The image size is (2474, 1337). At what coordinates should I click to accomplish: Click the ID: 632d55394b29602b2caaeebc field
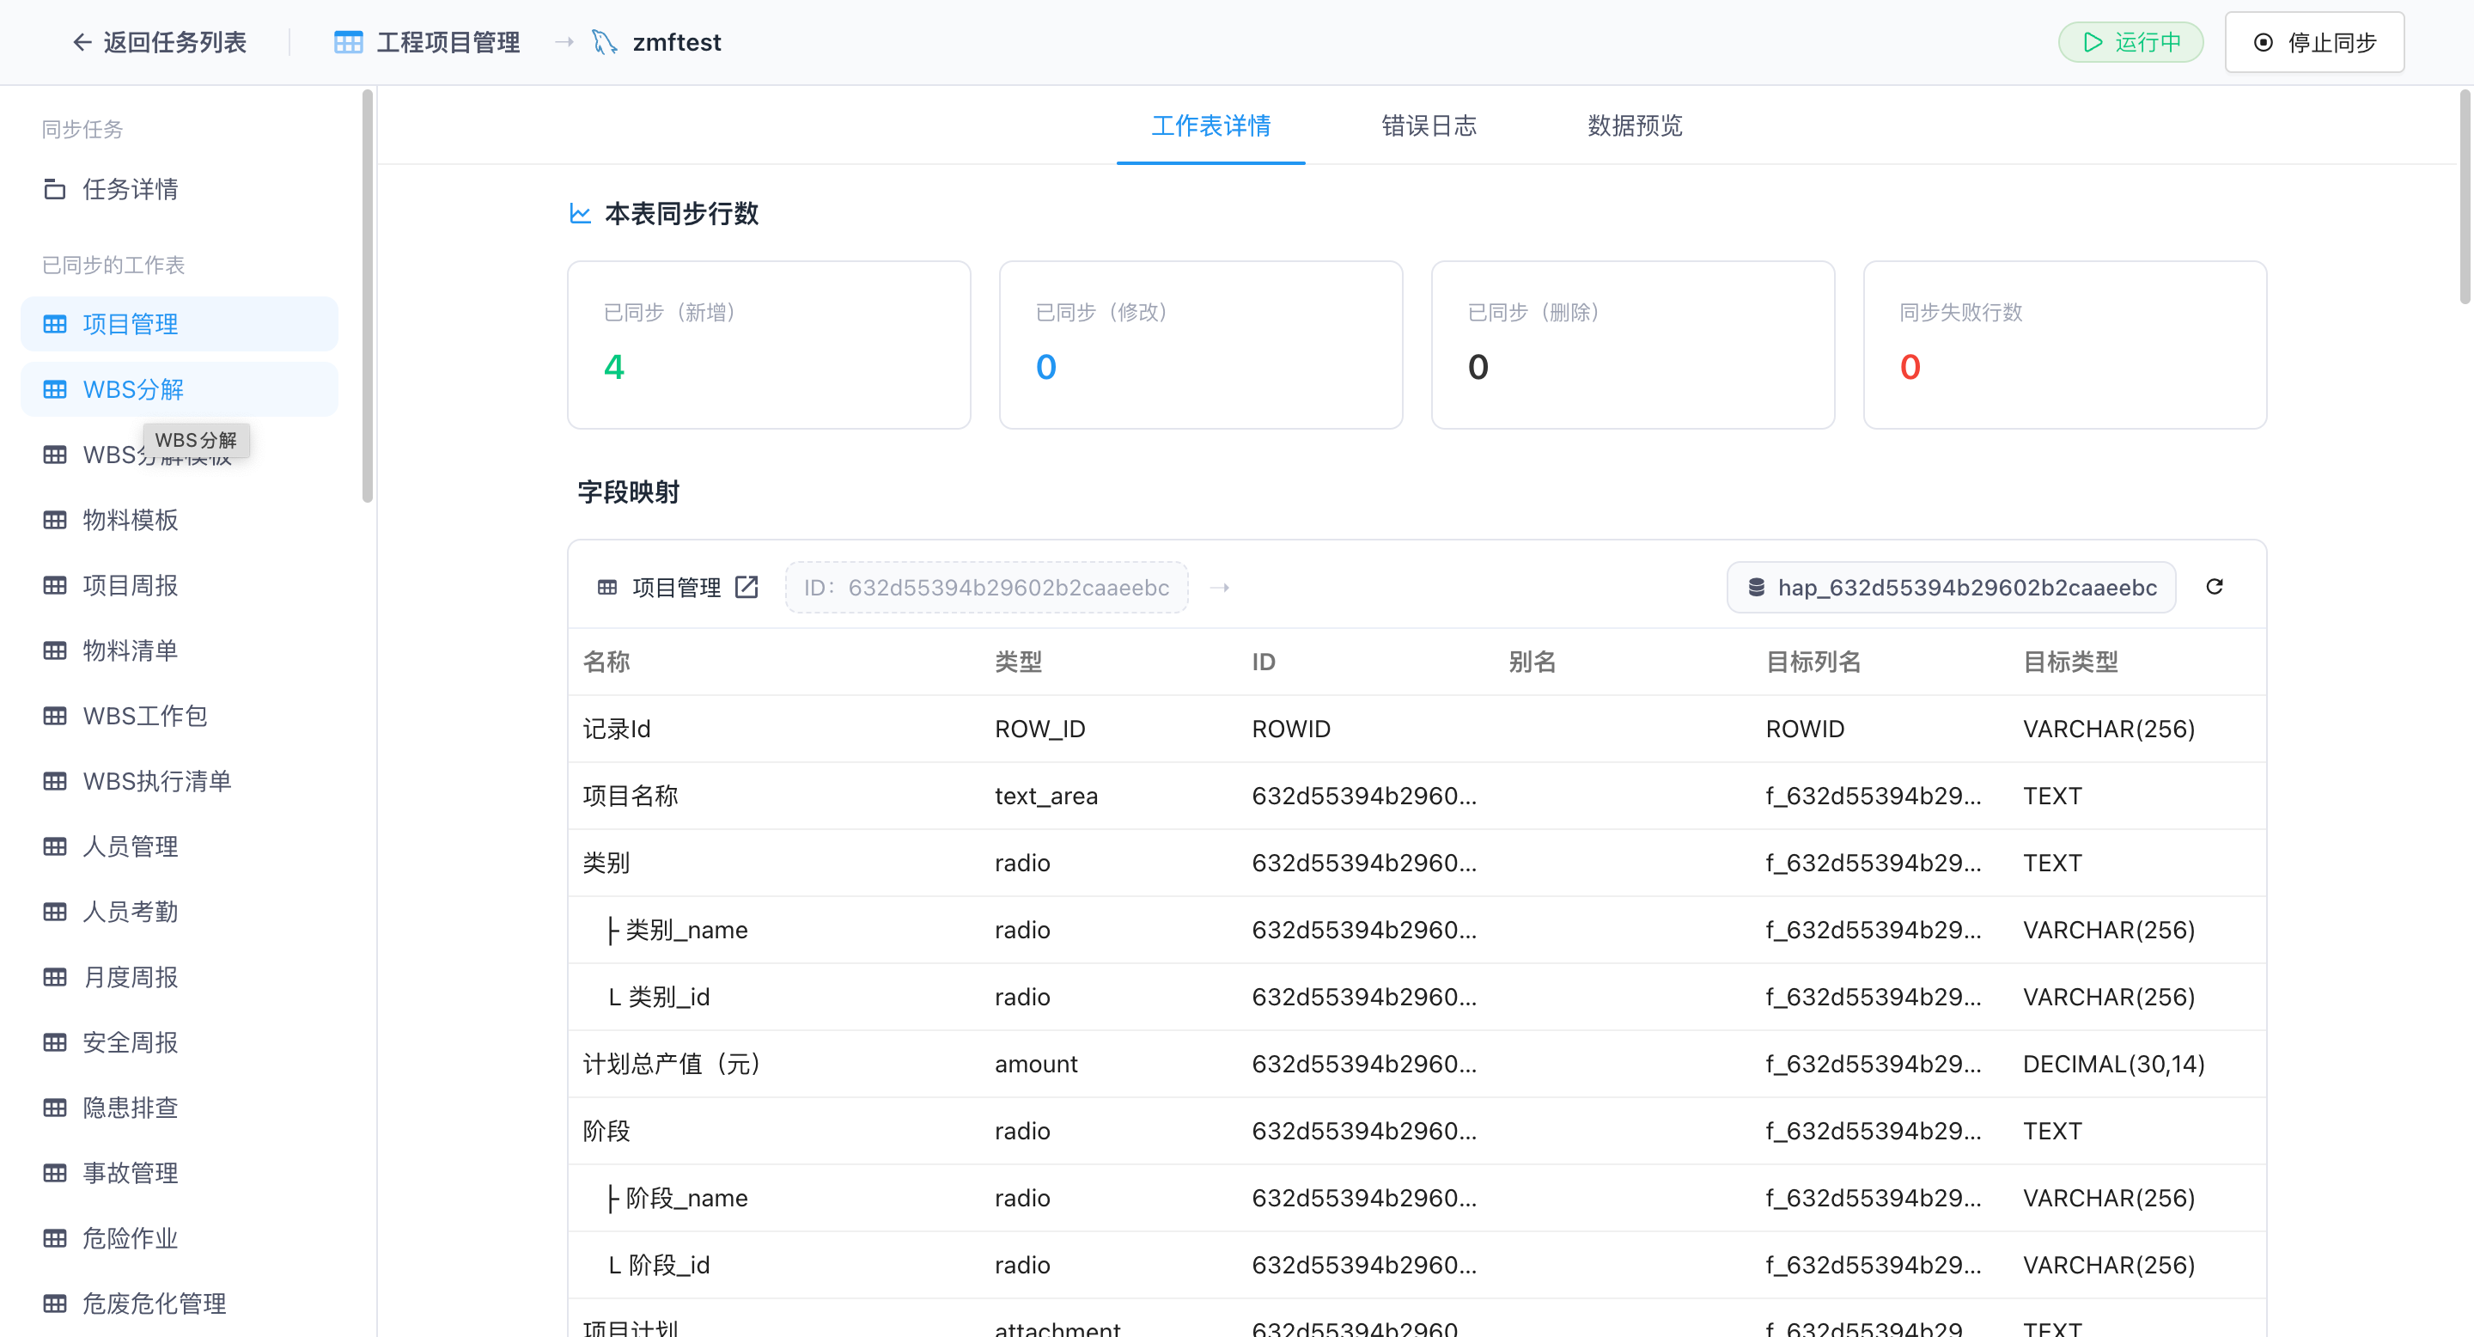[986, 587]
